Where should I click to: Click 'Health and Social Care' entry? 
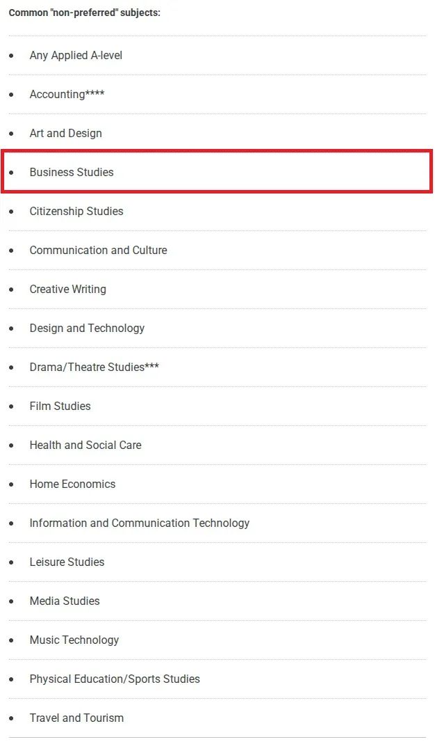click(85, 445)
